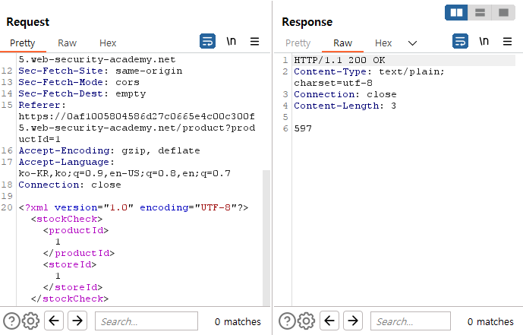Click the Connection: close line in the Response panel
Screen dimensions: 523x335
pos(345,94)
